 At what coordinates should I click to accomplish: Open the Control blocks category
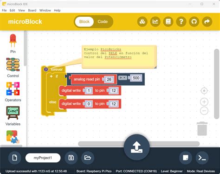pyautogui.click(x=13, y=67)
